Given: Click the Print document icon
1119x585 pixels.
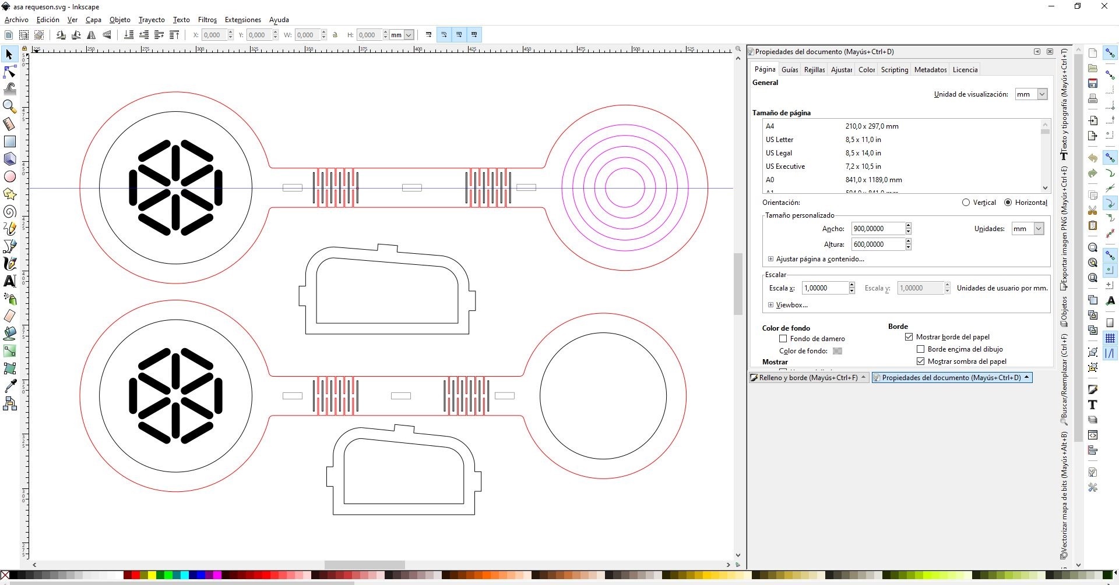Looking at the screenshot, I should coord(1093,98).
